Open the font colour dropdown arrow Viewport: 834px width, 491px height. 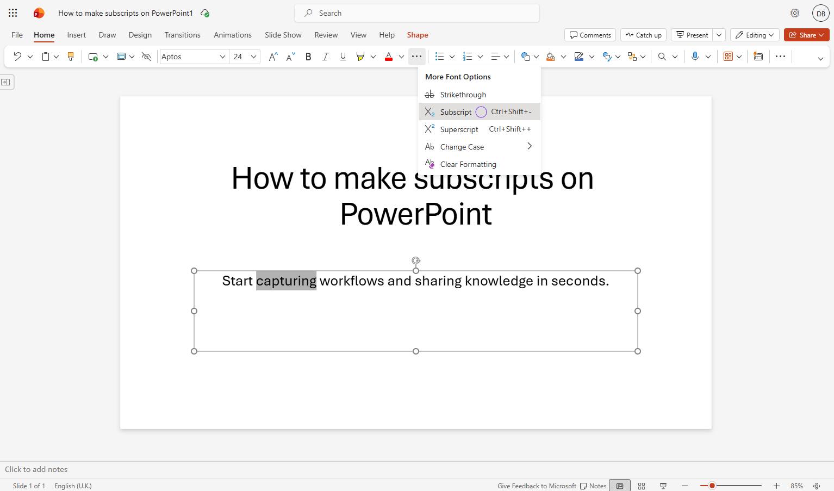pyautogui.click(x=401, y=57)
